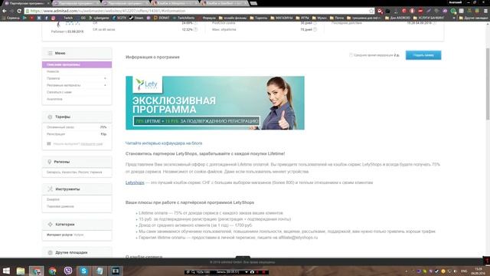Stop recording with the red stop button

tap(263, 272)
